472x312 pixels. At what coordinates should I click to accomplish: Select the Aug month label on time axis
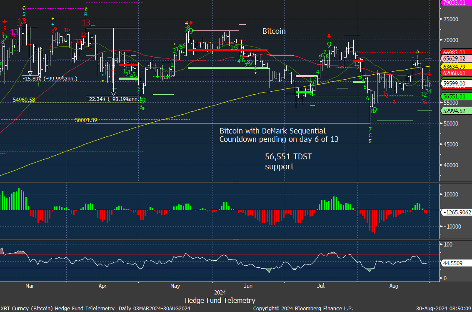(393, 285)
